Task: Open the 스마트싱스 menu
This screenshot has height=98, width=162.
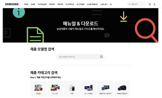Action: (104, 4)
